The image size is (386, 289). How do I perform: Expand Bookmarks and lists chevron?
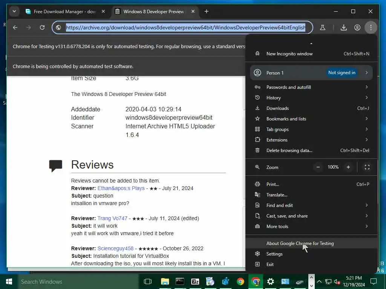366,119
